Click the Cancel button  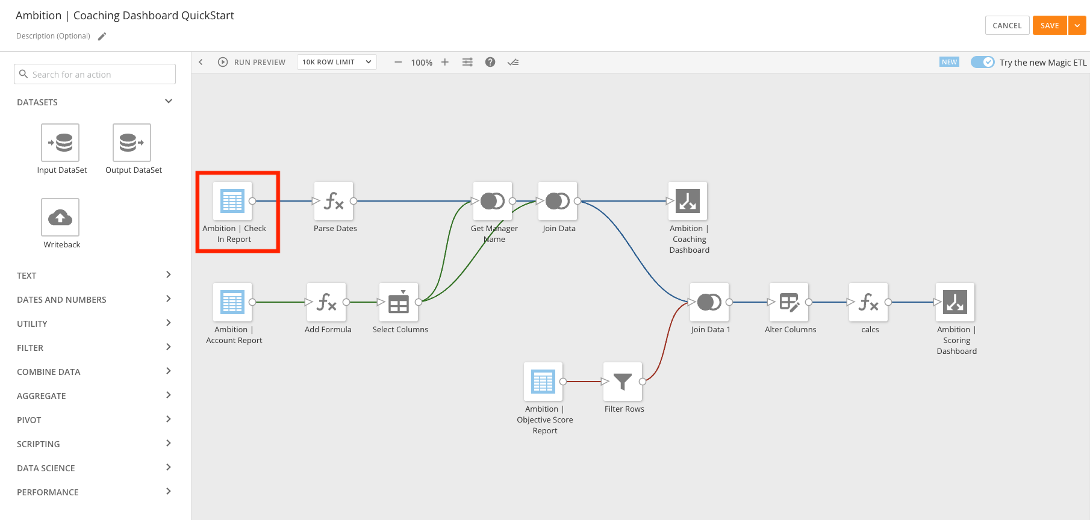point(1007,25)
